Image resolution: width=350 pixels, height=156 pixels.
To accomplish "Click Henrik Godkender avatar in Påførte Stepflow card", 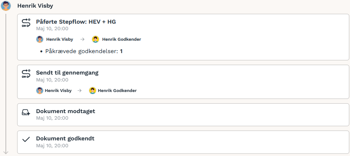I will [x=96, y=39].
